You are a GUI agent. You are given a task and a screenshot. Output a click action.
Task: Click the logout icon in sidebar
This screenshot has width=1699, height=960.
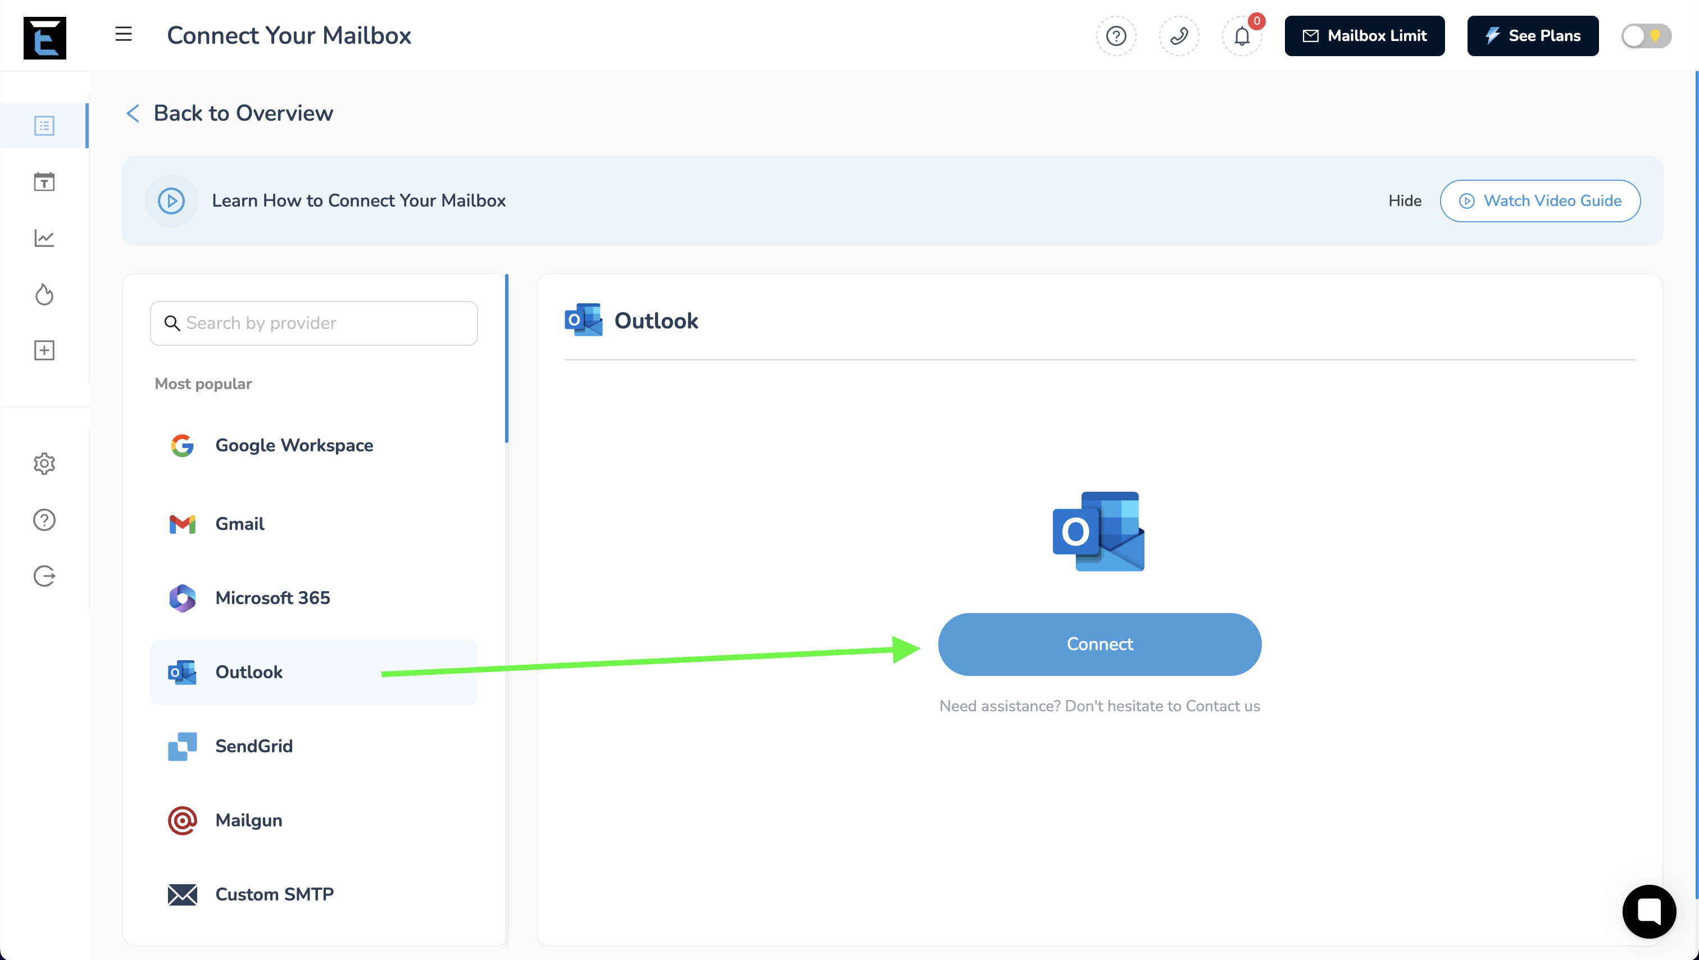point(44,575)
